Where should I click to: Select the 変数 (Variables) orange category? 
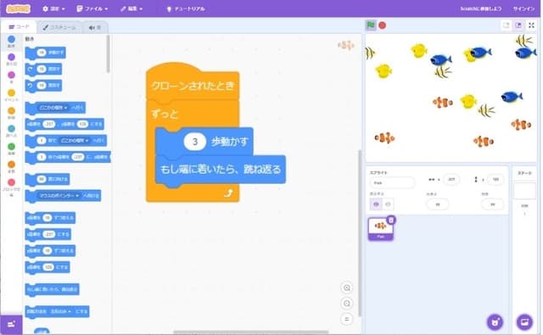tap(11, 167)
